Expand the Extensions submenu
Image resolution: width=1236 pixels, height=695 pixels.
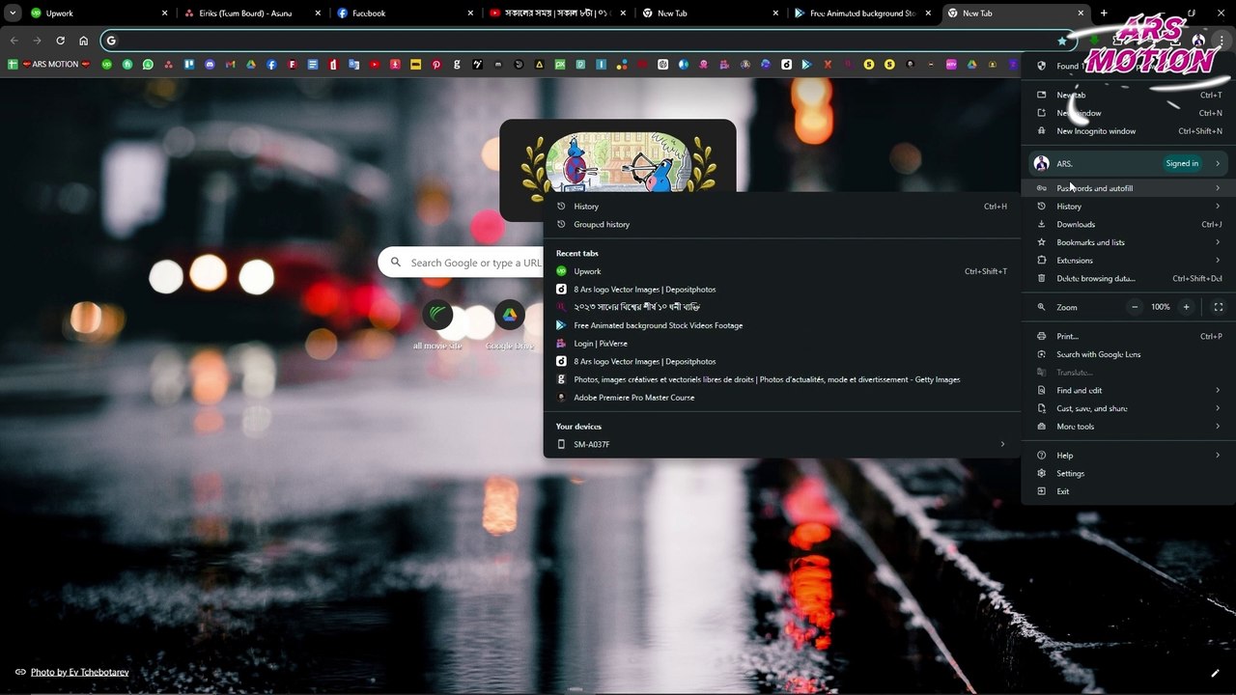coord(1128,261)
